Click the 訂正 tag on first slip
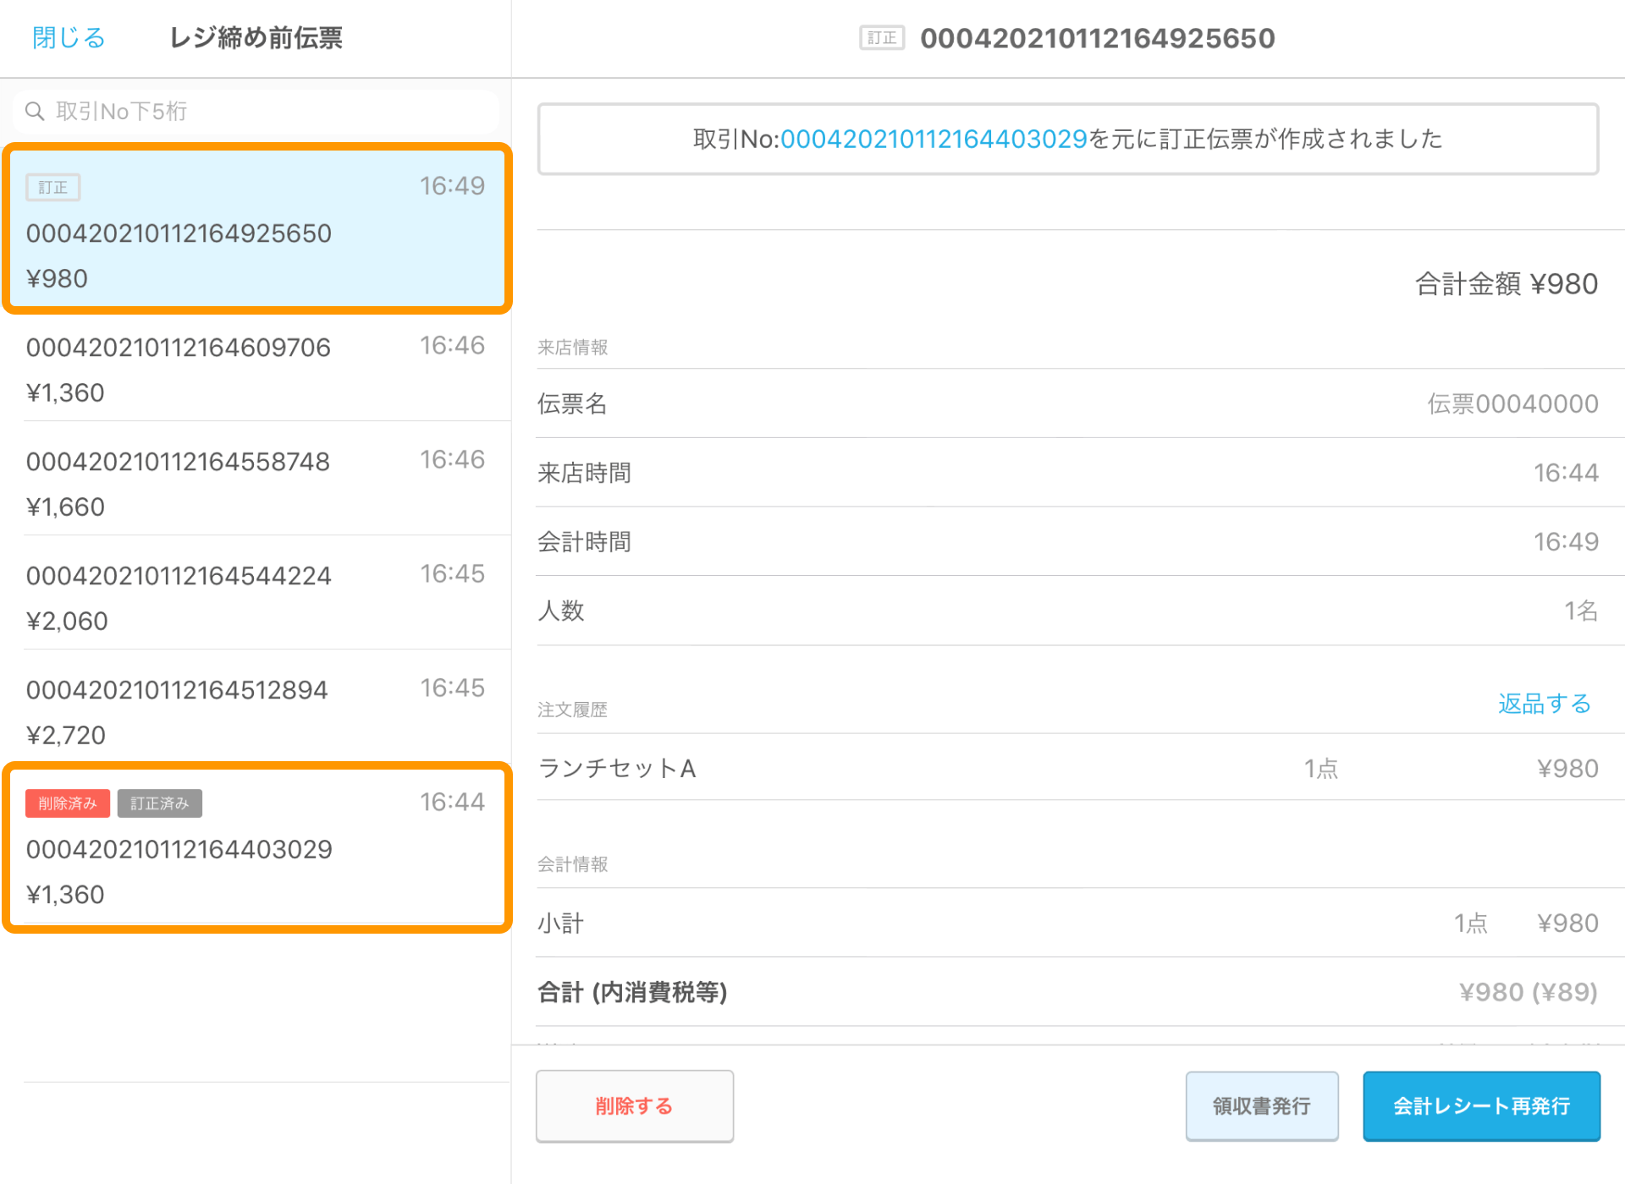The height and width of the screenshot is (1184, 1625). point(52,187)
